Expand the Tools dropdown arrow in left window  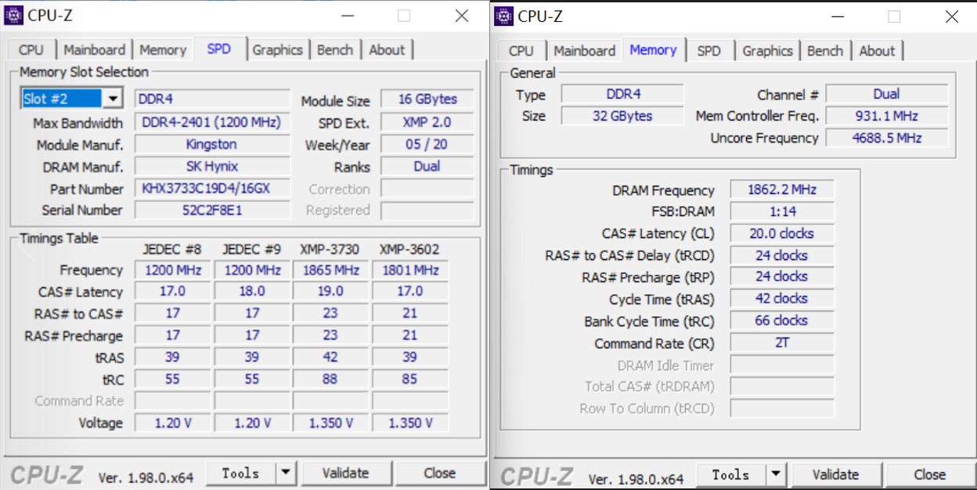[x=286, y=473]
